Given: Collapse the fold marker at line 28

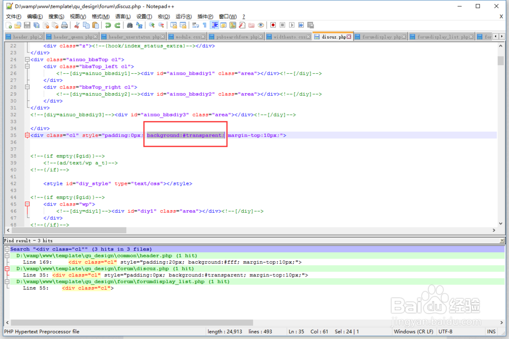Looking at the screenshot, I should pos(27,87).
